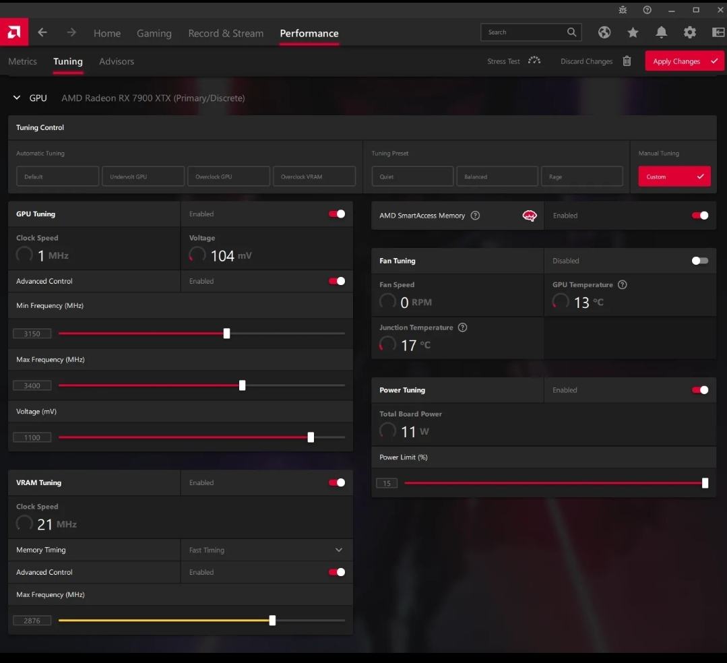
Task: Select Overclock GPU automatic tuning
Action: pyautogui.click(x=228, y=177)
